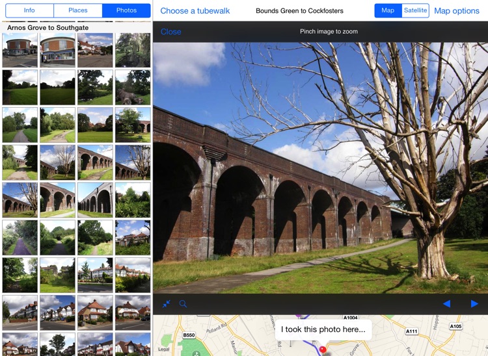488x356 pixels.
Task: Tap the B550 road label on map
Action: click(x=189, y=335)
